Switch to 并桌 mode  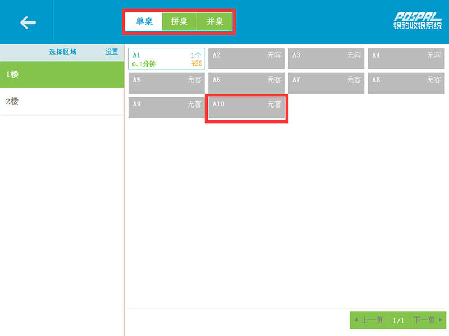pos(214,22)
